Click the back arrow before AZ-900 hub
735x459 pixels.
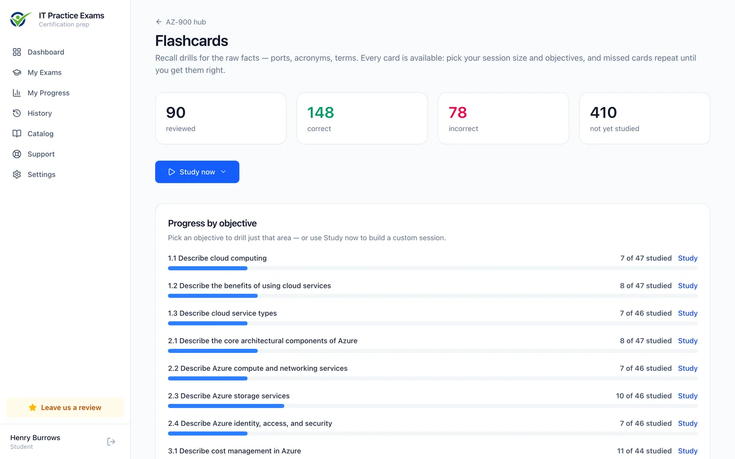(x=159, y=22)
